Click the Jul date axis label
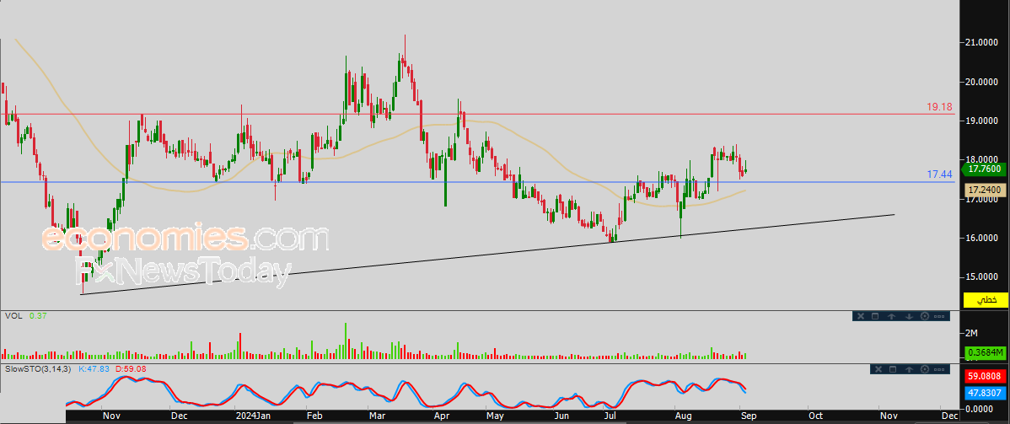This screenshot has width=1010, height=424. tap(609, 416)
